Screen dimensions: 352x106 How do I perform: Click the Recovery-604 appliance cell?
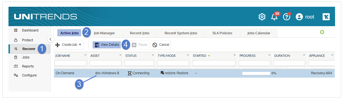(x=321, y=73)
